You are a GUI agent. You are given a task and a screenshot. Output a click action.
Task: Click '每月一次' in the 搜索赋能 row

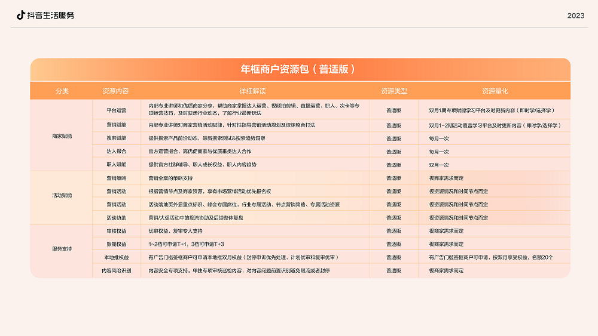[438, 138]
